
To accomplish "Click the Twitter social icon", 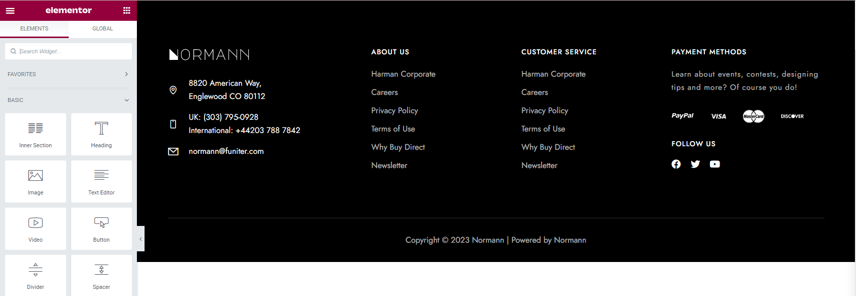I will (x=695, y=164).
